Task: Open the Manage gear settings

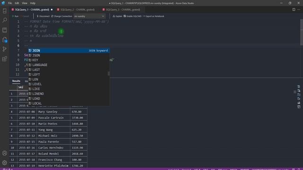Action: 5,162
